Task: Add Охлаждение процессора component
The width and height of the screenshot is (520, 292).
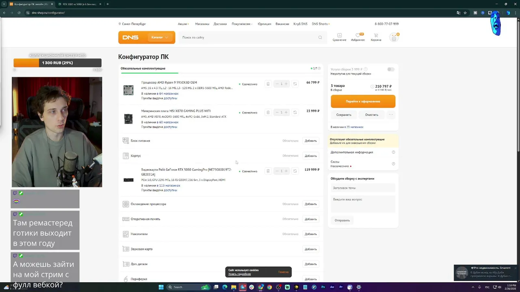Action: [x=311, y=204]
